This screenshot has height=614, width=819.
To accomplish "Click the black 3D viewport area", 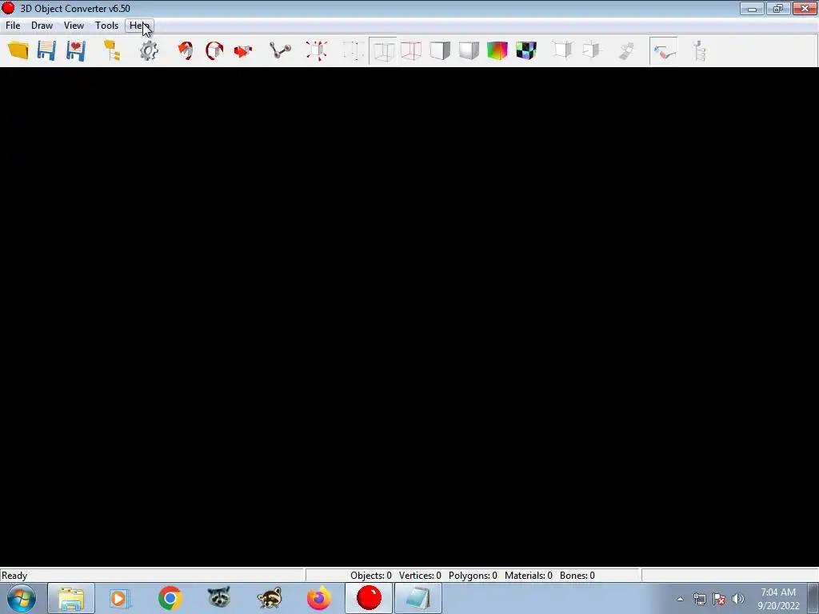I will tap(409, 317).
